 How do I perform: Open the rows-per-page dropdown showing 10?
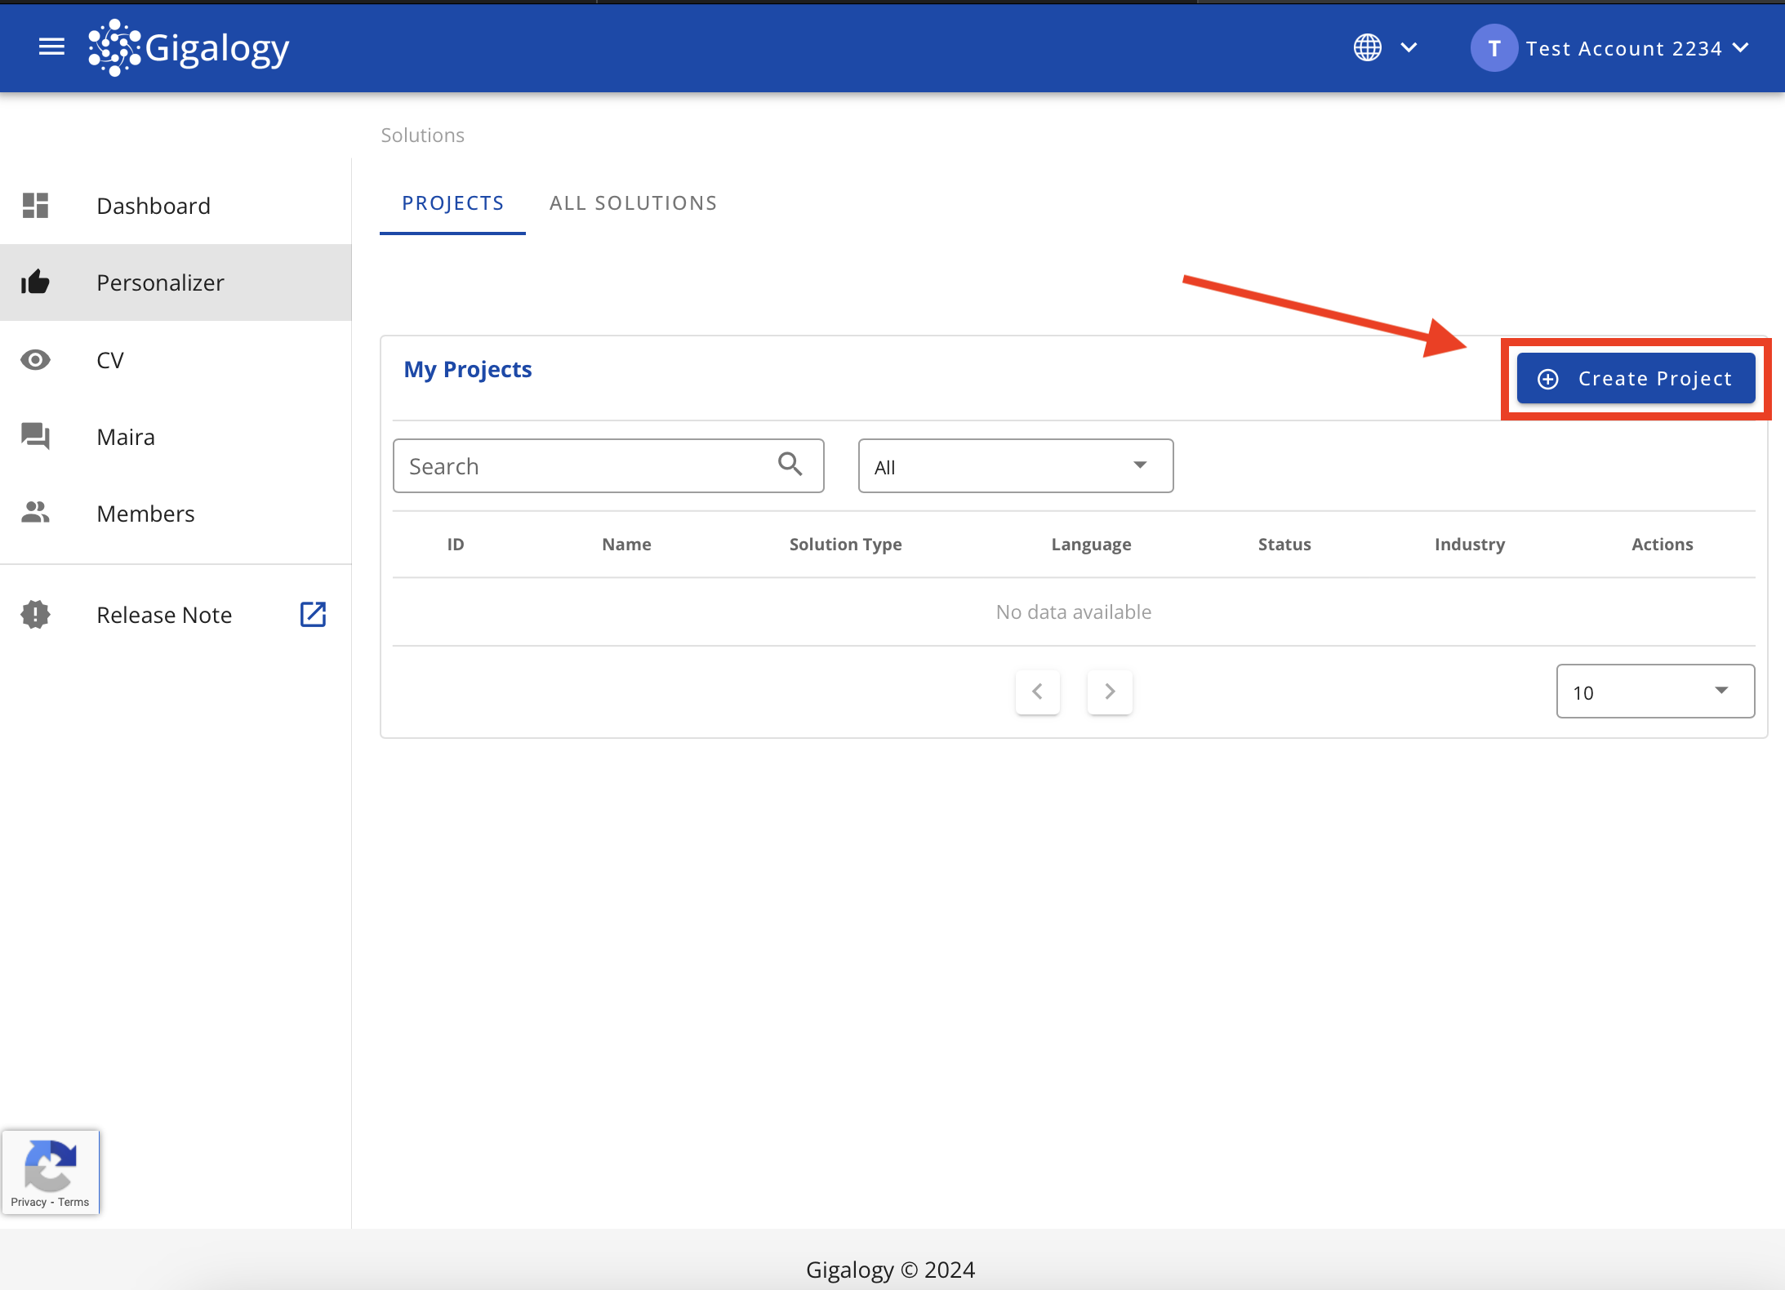(x=1654, y=692)
